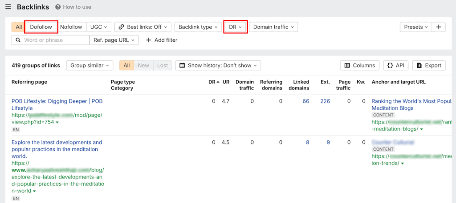Click the DR column sort arrow
Screen dimensions: 456x203
[x=218, y=82]
